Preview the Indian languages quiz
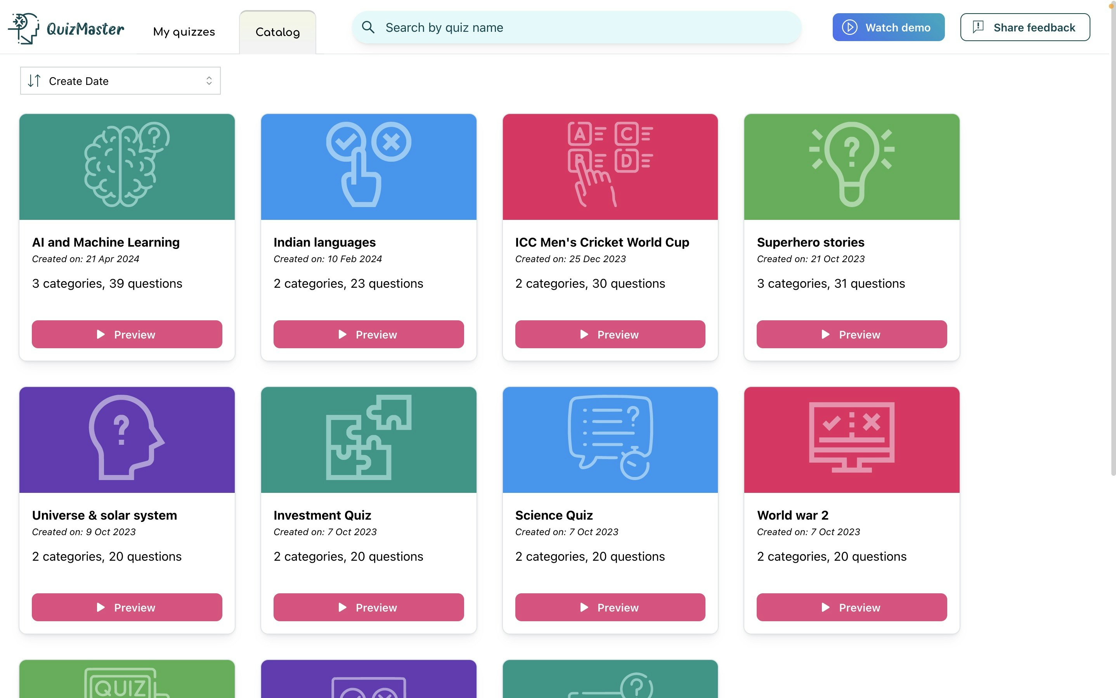 [x=369, y=334]
